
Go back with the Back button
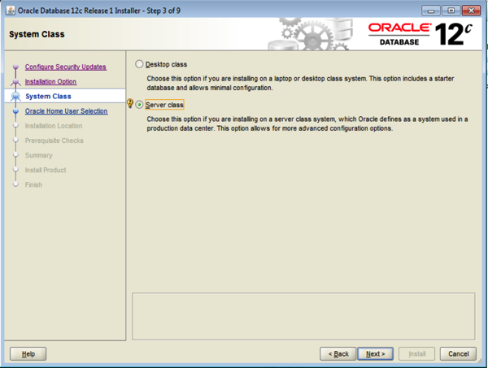(x=338, y=354)
